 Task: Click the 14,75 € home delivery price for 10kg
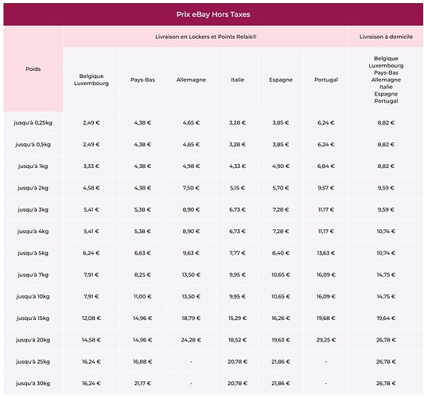pyautogui.click(x=386, y=297)
